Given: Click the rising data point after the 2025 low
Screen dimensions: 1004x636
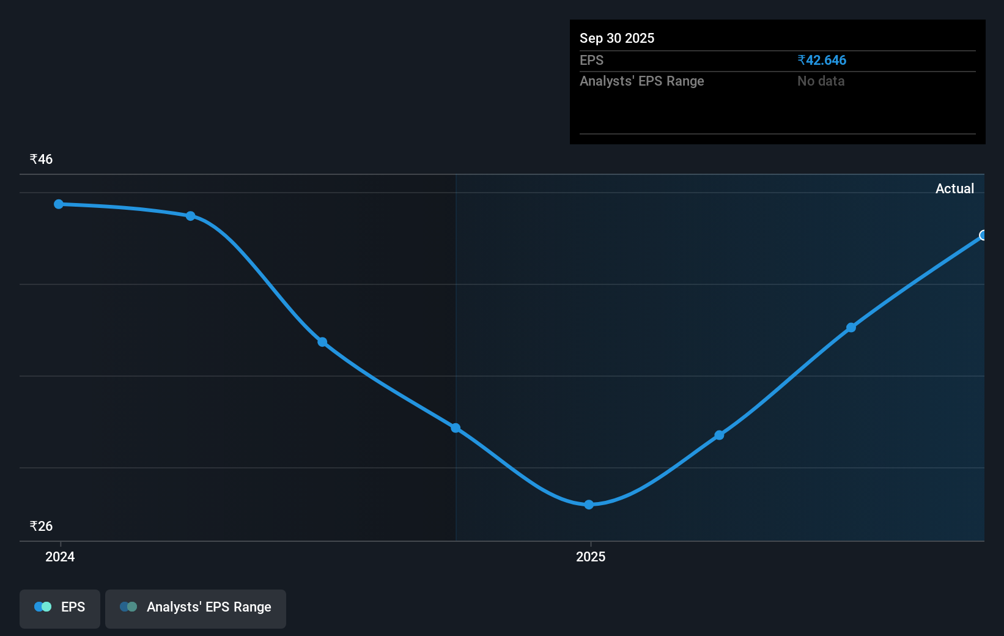Looking at the screenshot, I should (x=719, y=435).
